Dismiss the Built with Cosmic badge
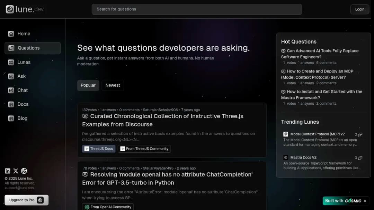The image size is (374, 210). click(365, 201)
